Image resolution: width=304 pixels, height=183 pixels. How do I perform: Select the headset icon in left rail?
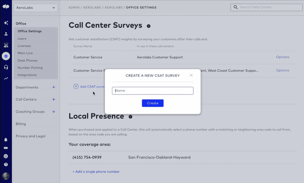pyautogui.click(x=6, y=67)
